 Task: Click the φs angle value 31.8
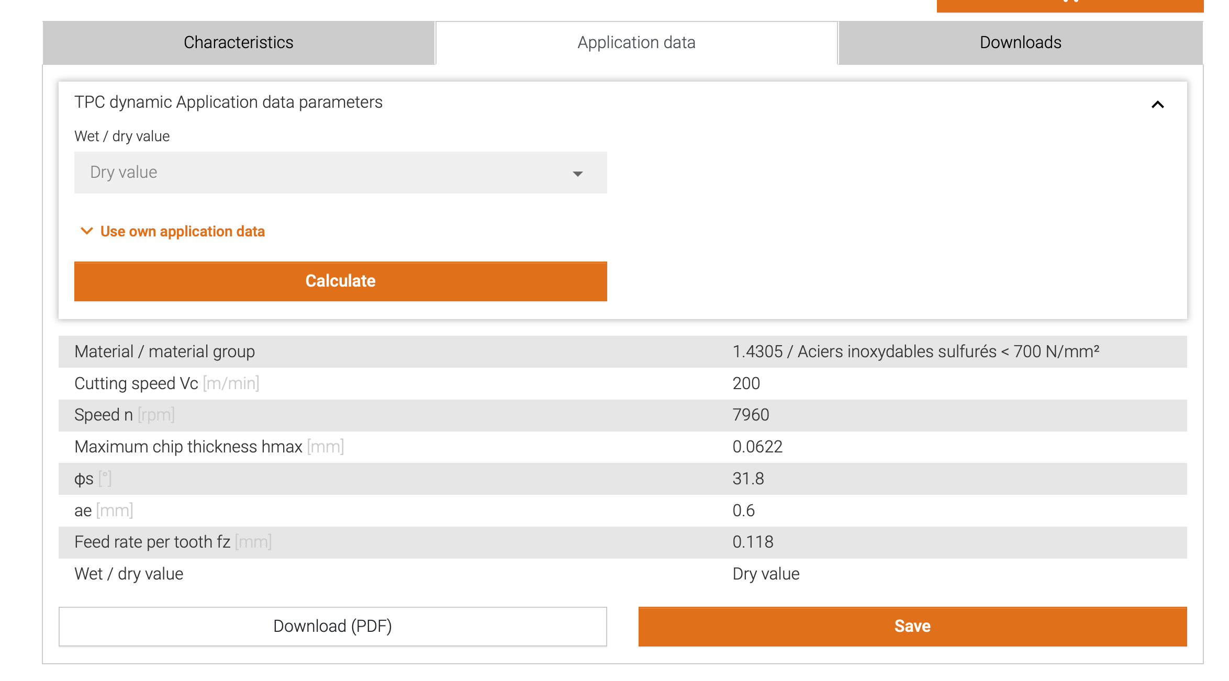748,479
